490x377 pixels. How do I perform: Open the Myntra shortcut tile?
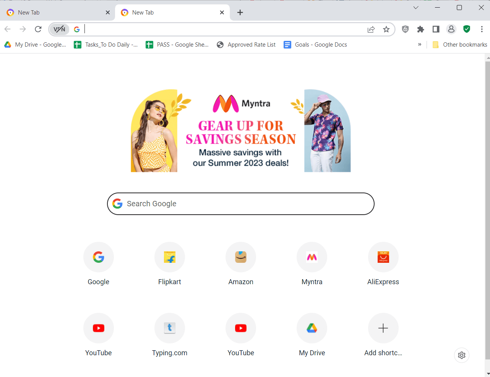[312, 264]
